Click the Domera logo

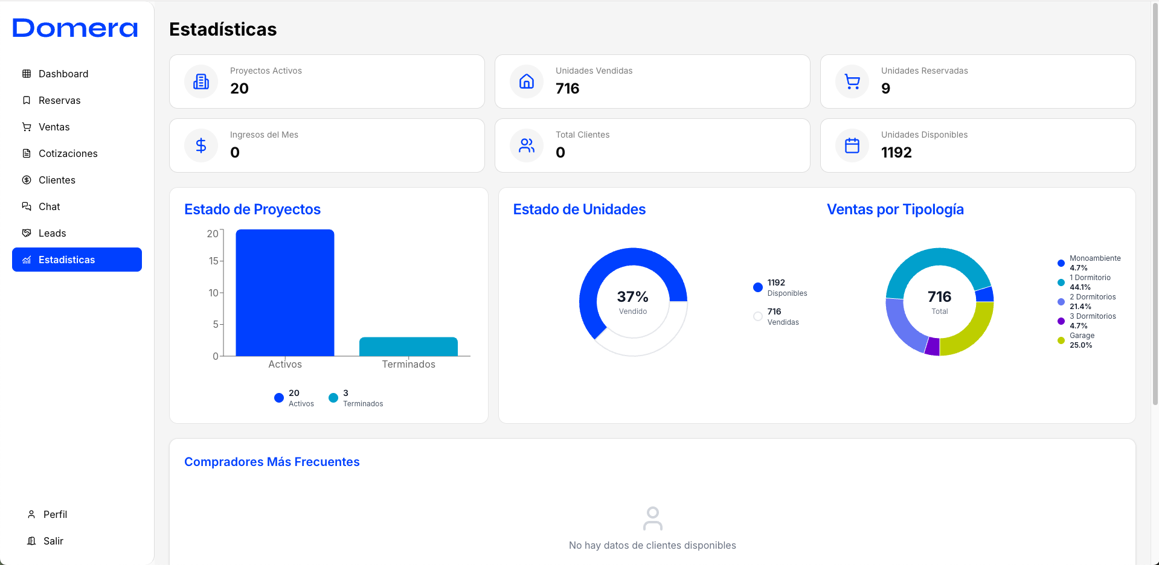[x=74, y=28]
